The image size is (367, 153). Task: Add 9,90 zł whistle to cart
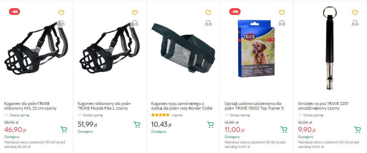pos(357,130)
